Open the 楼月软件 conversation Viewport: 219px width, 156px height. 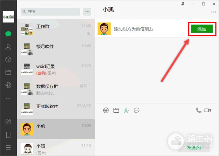point(56,49)
